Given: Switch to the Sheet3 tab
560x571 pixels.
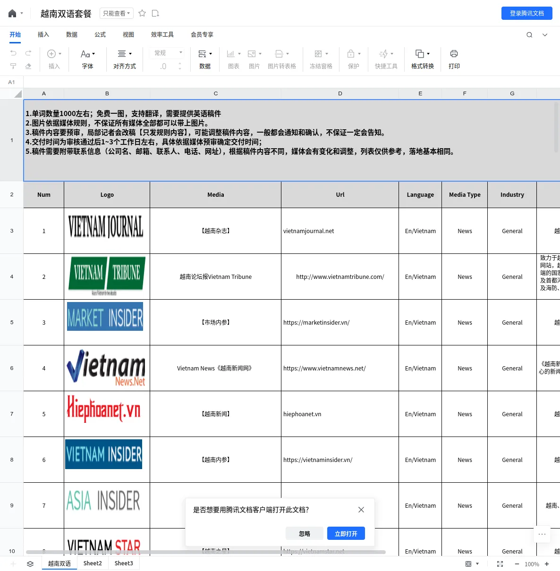Looking at the screenshot, I should pos(124,563).
